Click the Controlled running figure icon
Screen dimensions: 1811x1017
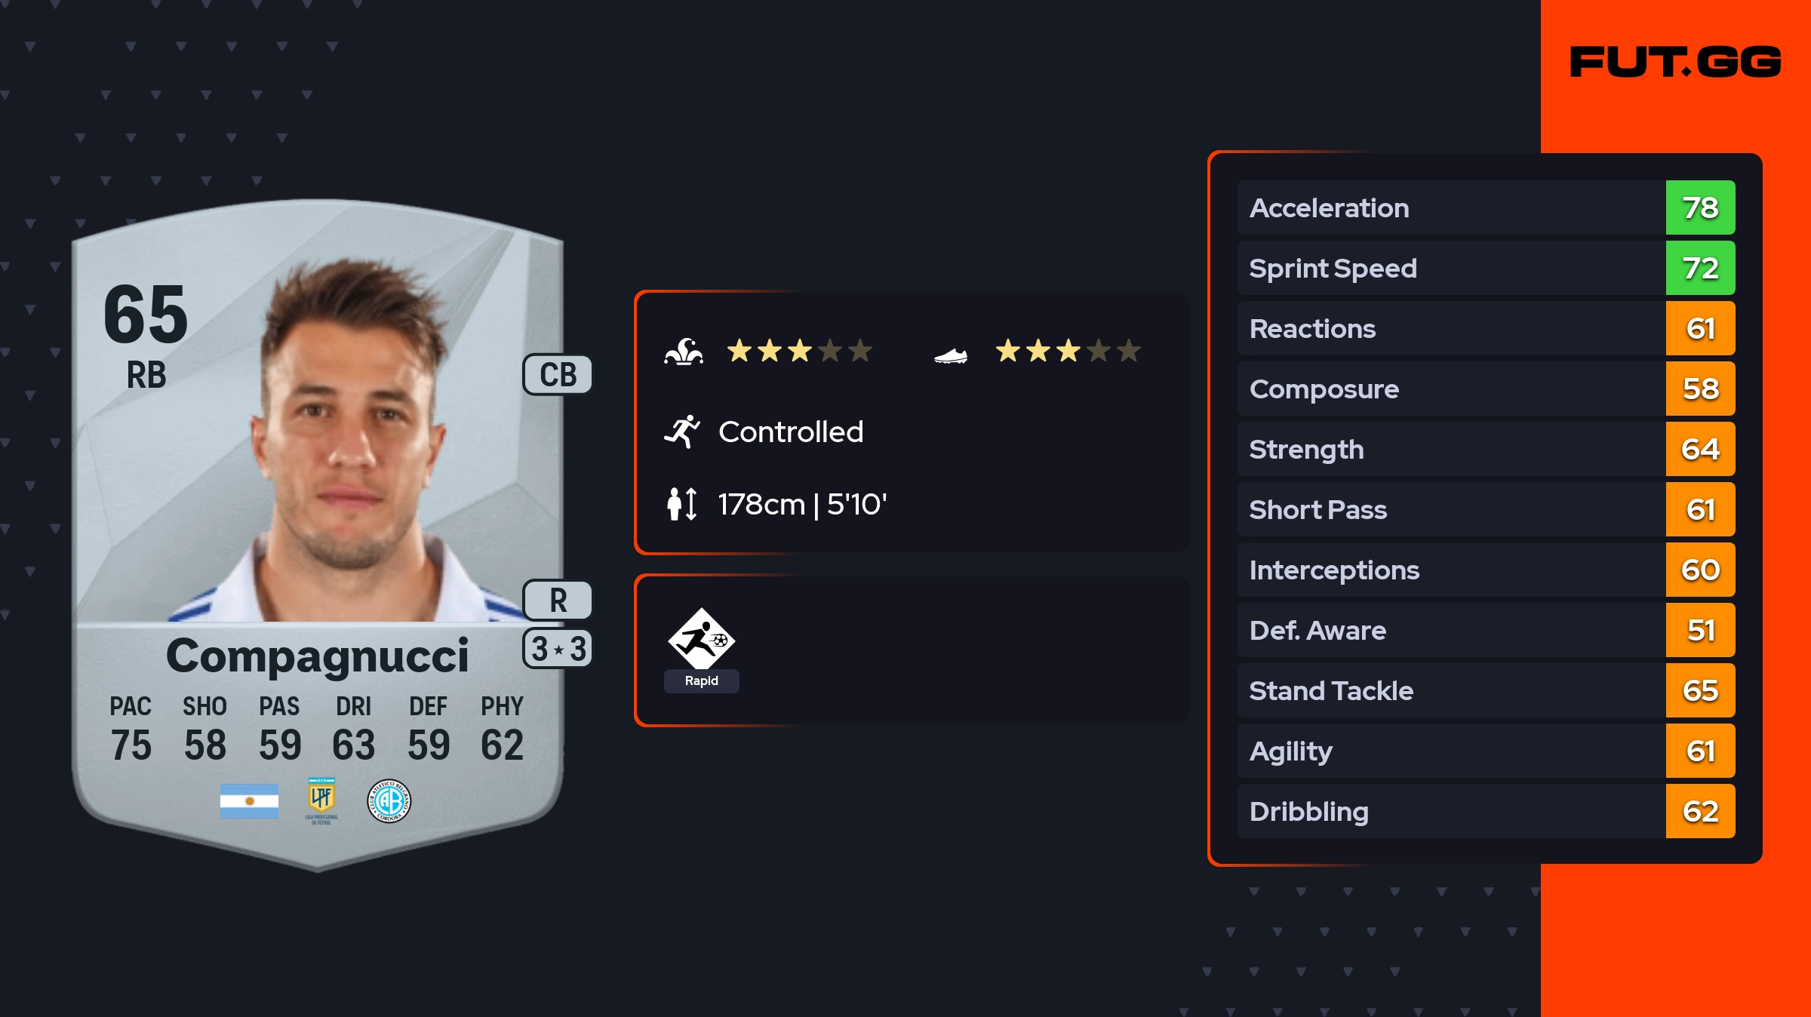click(x=682, y=432)
